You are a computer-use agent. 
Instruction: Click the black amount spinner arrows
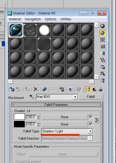(x=38, y=124)
